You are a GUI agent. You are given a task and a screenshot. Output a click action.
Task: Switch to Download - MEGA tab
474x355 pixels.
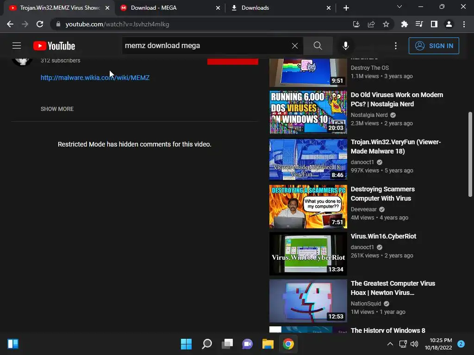[170, 8]
